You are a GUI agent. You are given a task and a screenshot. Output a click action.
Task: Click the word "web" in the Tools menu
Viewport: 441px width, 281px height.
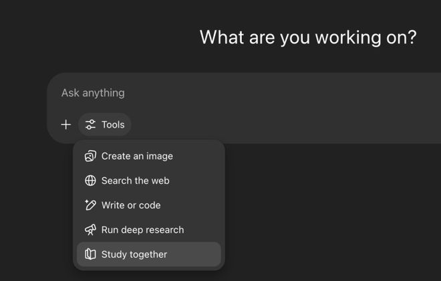(x=160, y=181)
